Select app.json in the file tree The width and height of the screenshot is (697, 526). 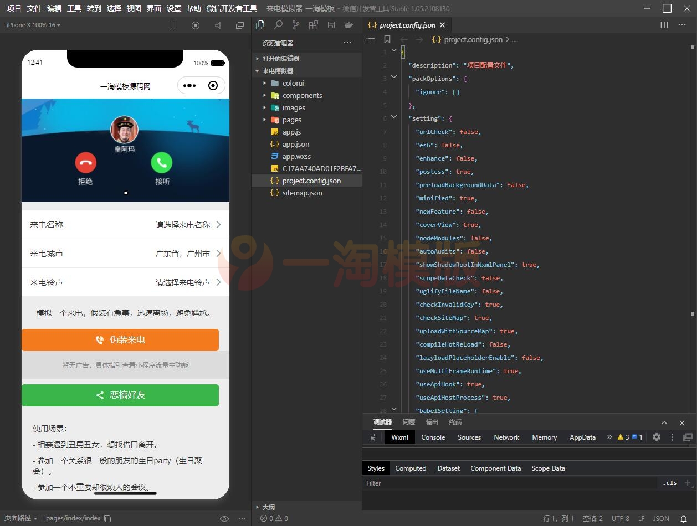296,144
